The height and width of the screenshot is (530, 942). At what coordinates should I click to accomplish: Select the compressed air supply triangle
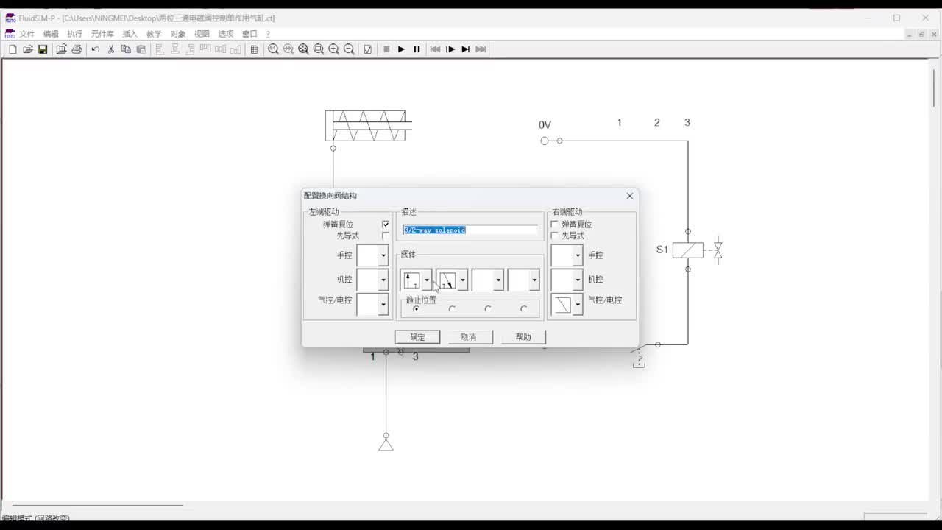[x=386, y=444]
